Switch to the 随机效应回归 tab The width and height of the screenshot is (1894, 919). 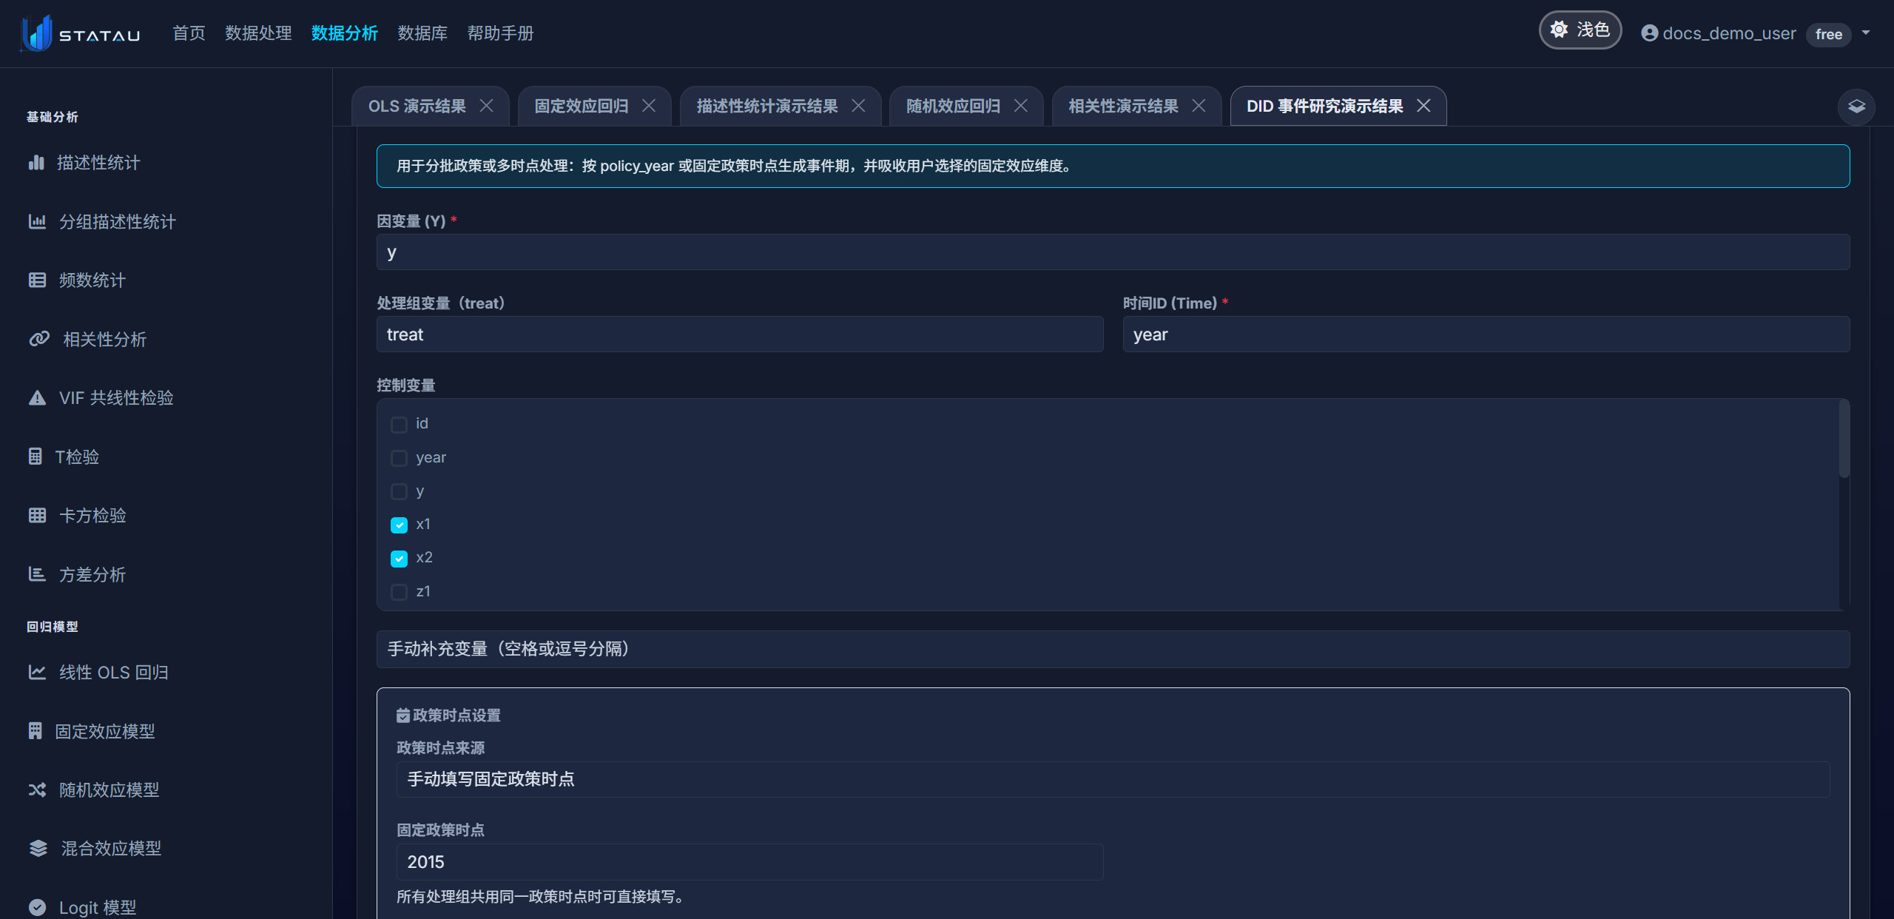point(953,106)
